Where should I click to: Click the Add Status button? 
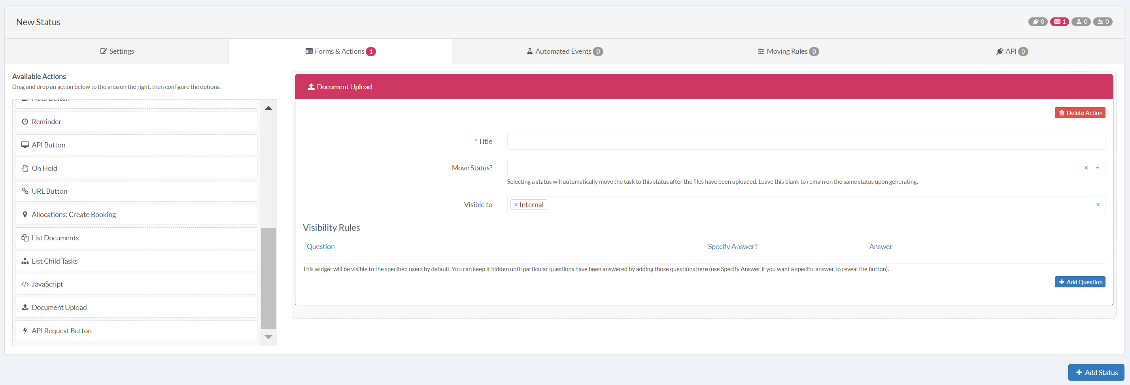point(1096,372)
